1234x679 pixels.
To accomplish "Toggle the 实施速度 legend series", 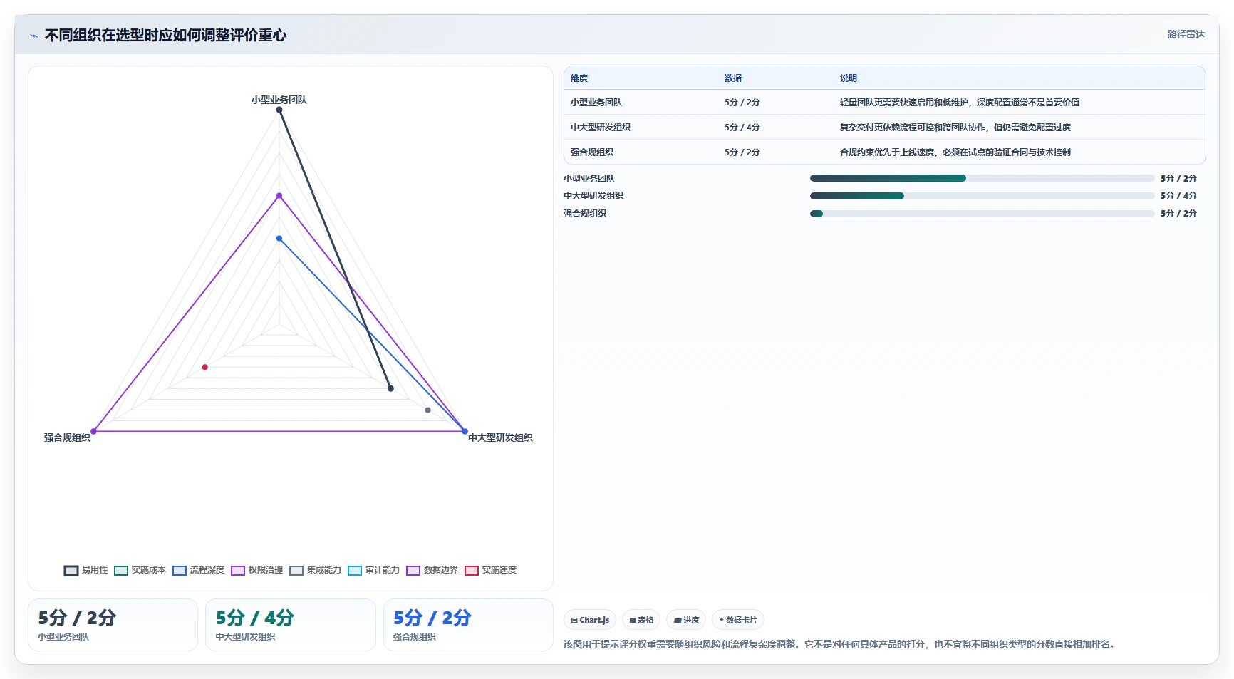I will pyautogui.click(x=490, y=570).
